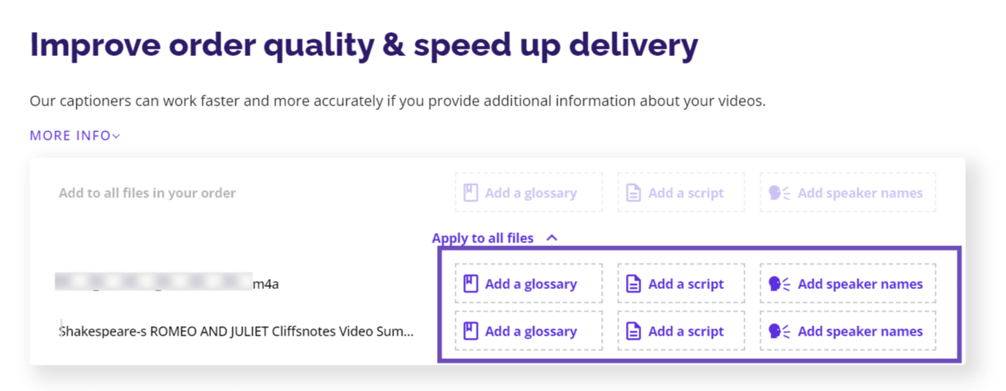Click the Apply to all files link

483,238
